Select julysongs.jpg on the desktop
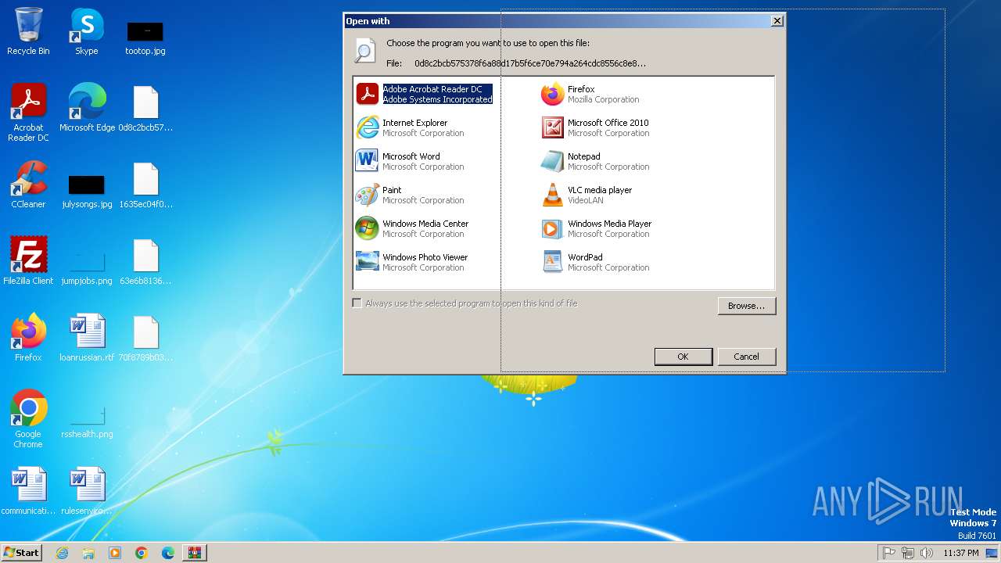Viewport: 1001px width, 563px height. 87,190
